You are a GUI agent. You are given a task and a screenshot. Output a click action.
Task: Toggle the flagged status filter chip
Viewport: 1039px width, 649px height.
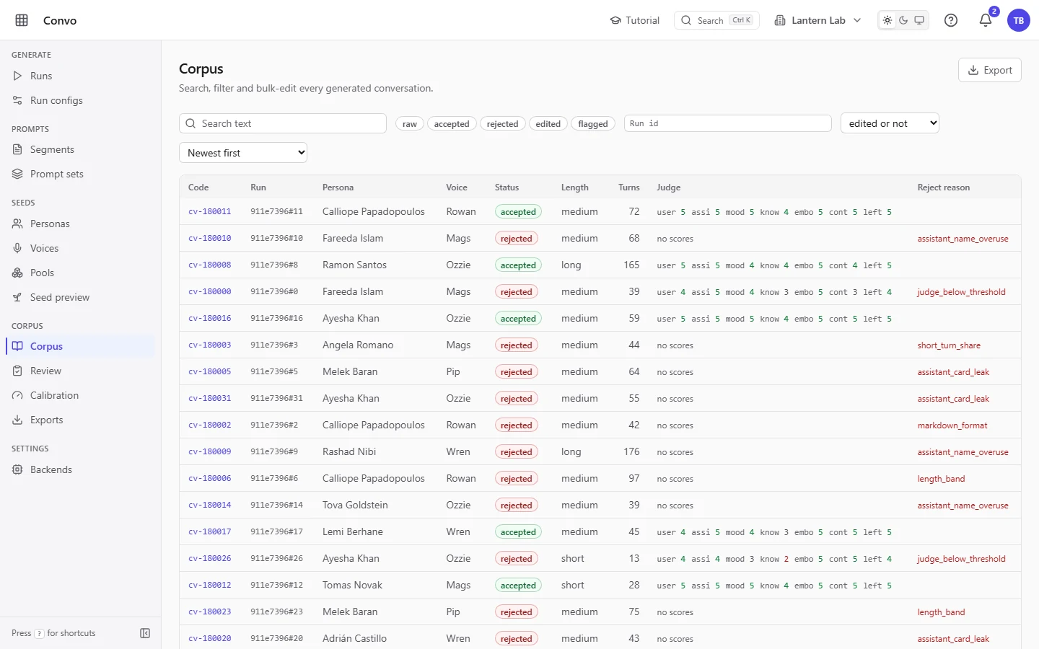click(593, 124)
